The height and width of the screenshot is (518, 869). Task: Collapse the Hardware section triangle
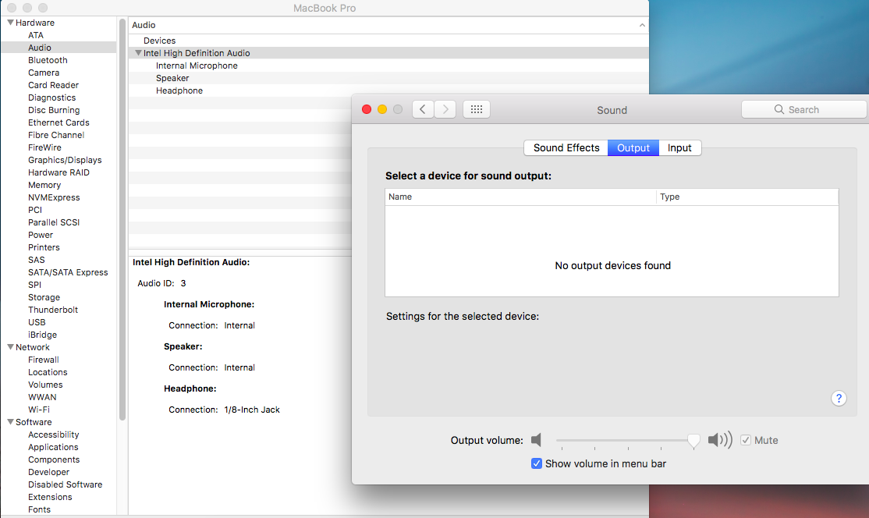10,23
